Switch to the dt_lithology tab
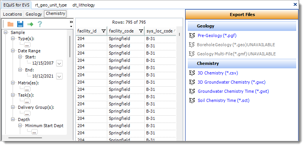This screenshot has height=147, width=305. pyautogui.click(x=84, y=5)
